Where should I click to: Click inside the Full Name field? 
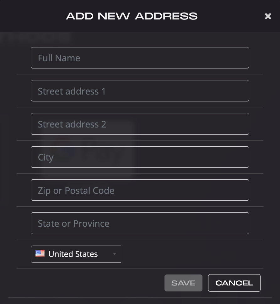pos(140,58)
